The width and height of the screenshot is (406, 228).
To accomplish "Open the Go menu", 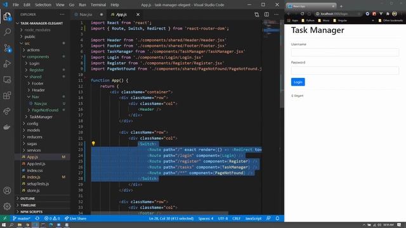I will (x=72, y=4).
